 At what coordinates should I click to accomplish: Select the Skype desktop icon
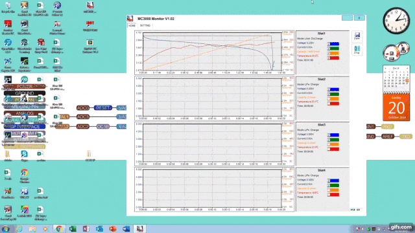point(24,155)
